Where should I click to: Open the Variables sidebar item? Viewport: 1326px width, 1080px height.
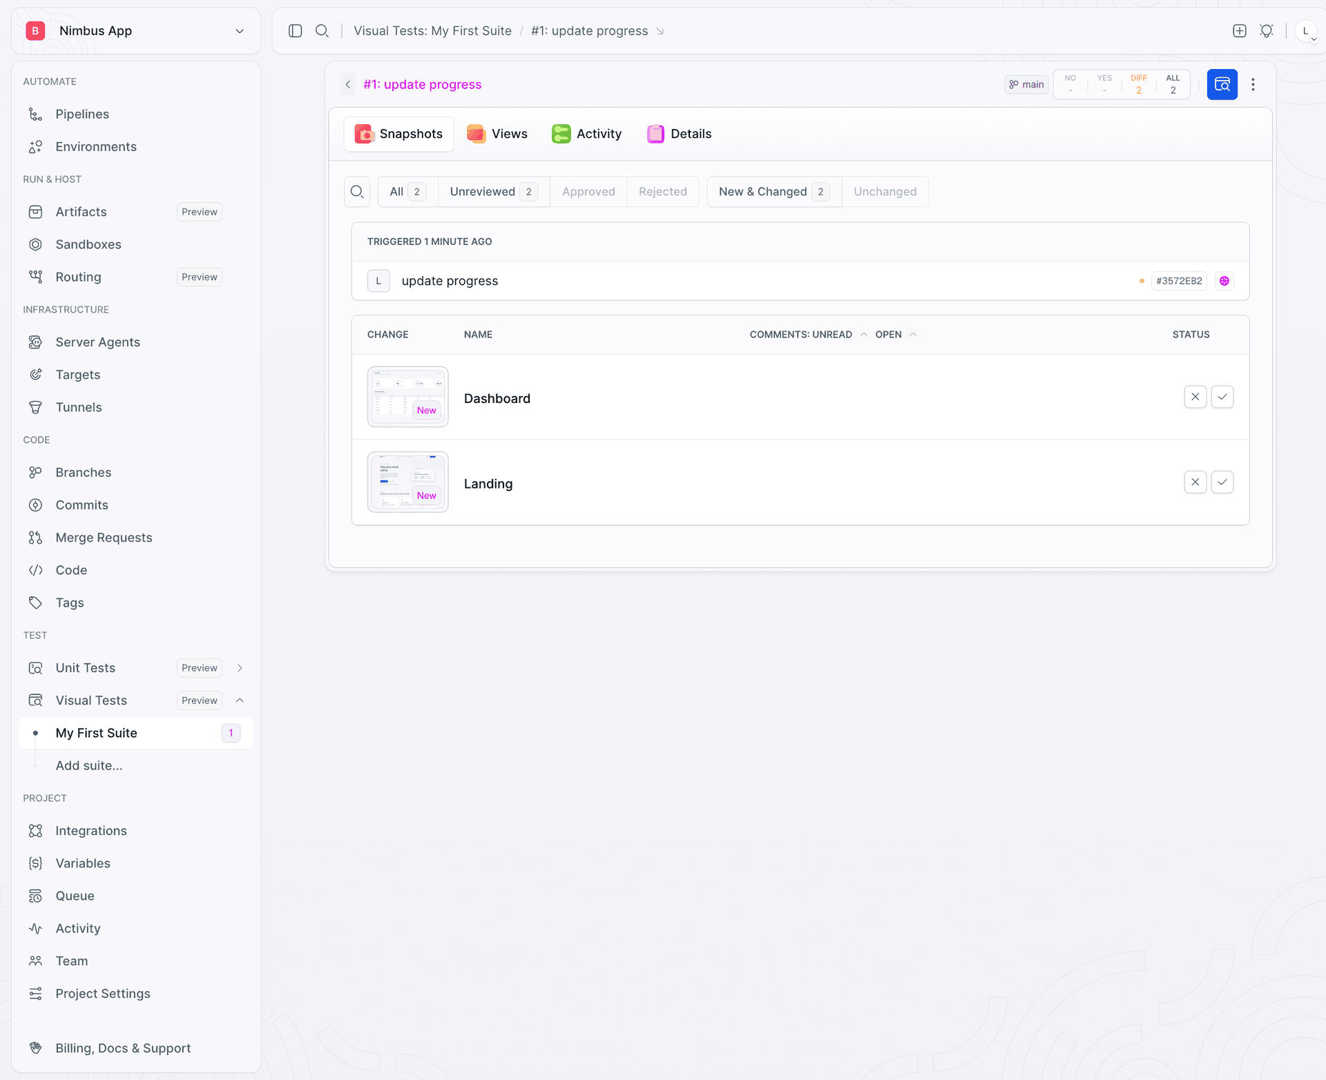pos(135,863)
